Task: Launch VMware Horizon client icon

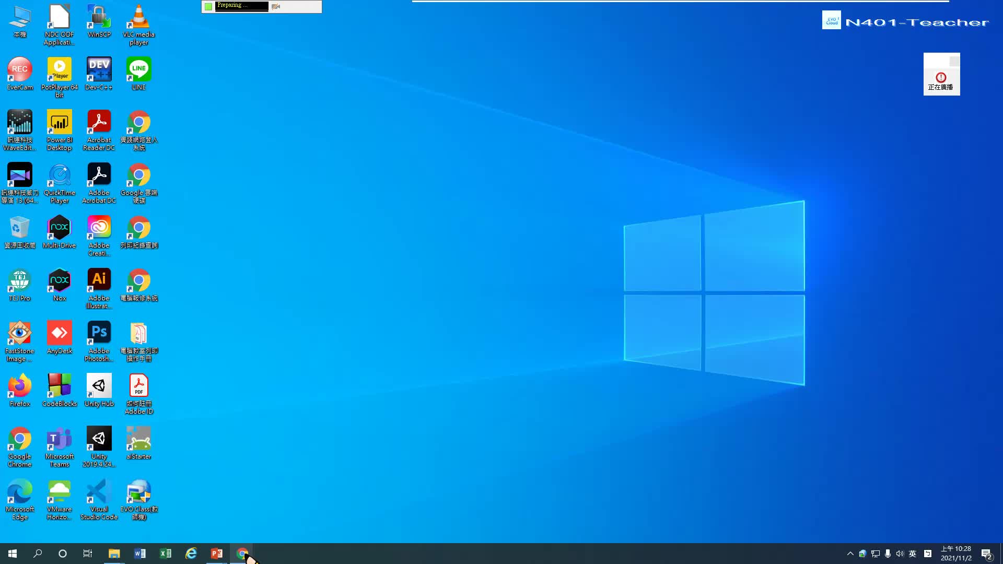Action: (x=60, y=500)
